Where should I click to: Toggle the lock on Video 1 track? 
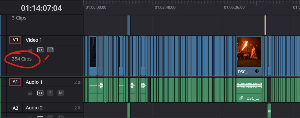30,50
